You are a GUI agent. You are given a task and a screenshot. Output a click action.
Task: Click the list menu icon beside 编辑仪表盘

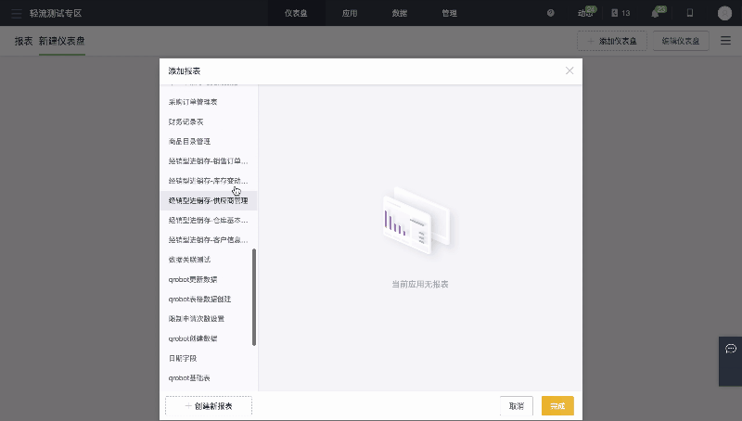(x=725, y=41)
